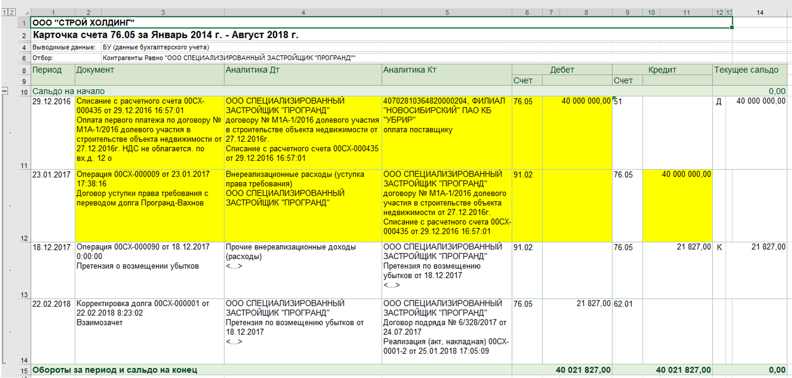Image resolution: width=792 pixels, height=378 pixels.
Task: Click the "Выводимые данные:" label cell
Action: click(x=66, y=47)
